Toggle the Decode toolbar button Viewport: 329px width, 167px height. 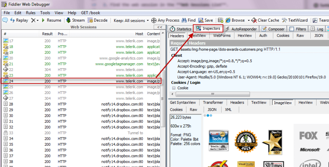pyautogui.click(x=90, y=20)
